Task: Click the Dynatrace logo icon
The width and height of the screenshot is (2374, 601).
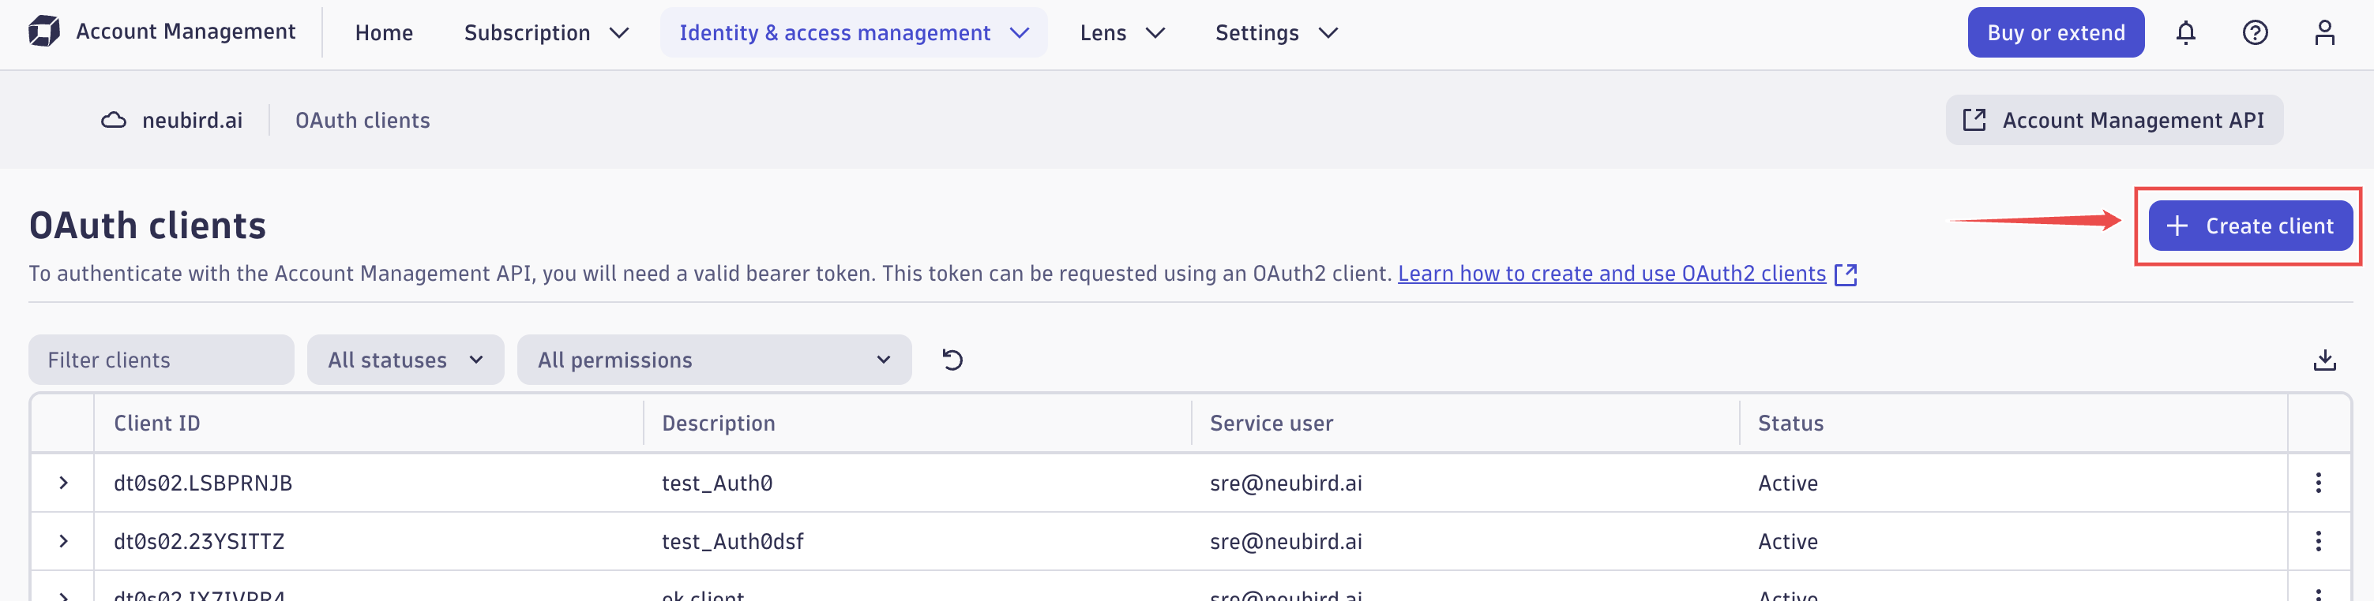Action: point(43,32)
